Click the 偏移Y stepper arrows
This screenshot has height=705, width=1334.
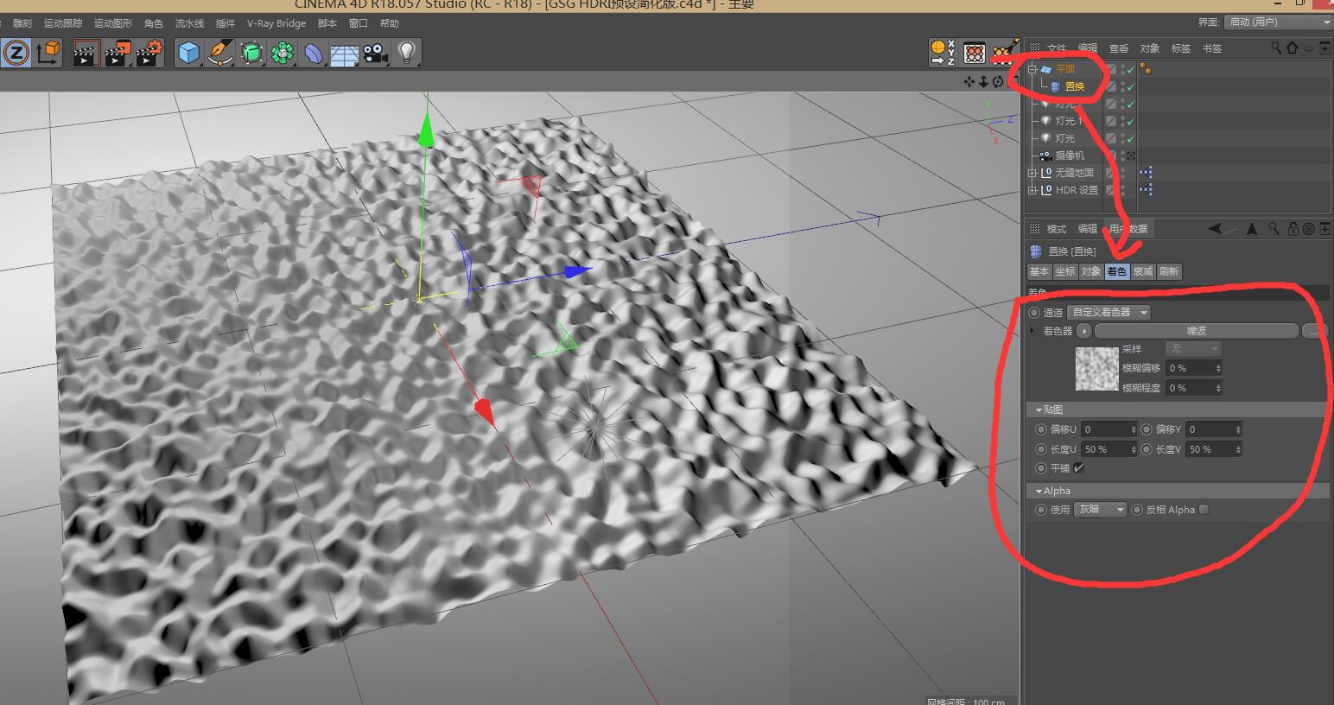pyautogui.click(x=1238, y=429)
